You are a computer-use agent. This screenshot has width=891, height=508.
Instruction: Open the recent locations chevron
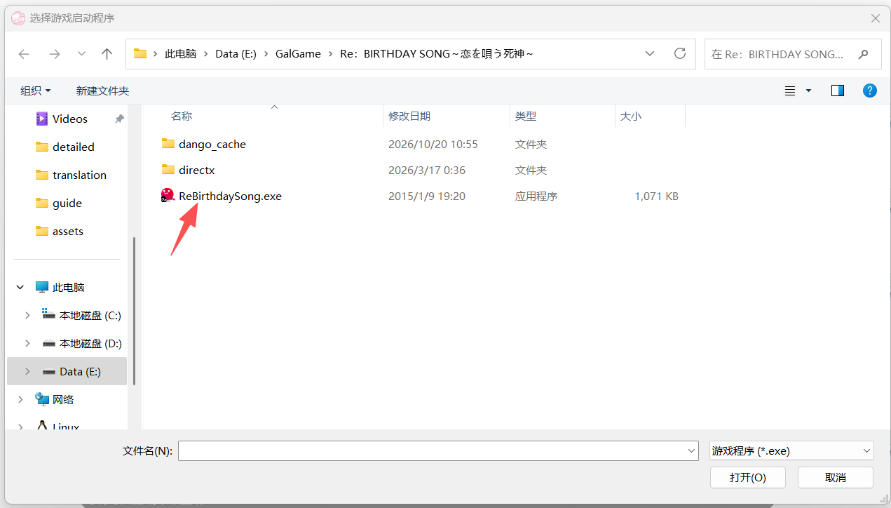tap(81, 54)
